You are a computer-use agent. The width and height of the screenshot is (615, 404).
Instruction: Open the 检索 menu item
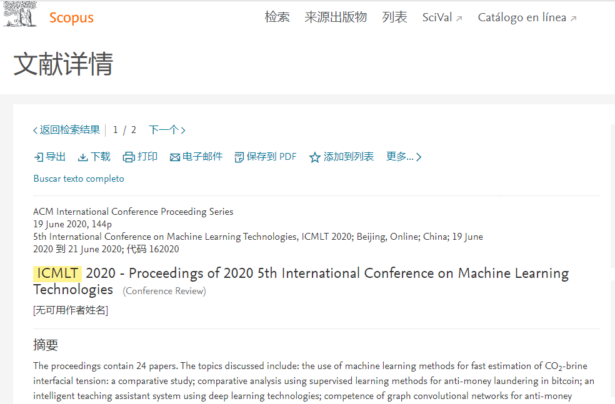point(277,17)
